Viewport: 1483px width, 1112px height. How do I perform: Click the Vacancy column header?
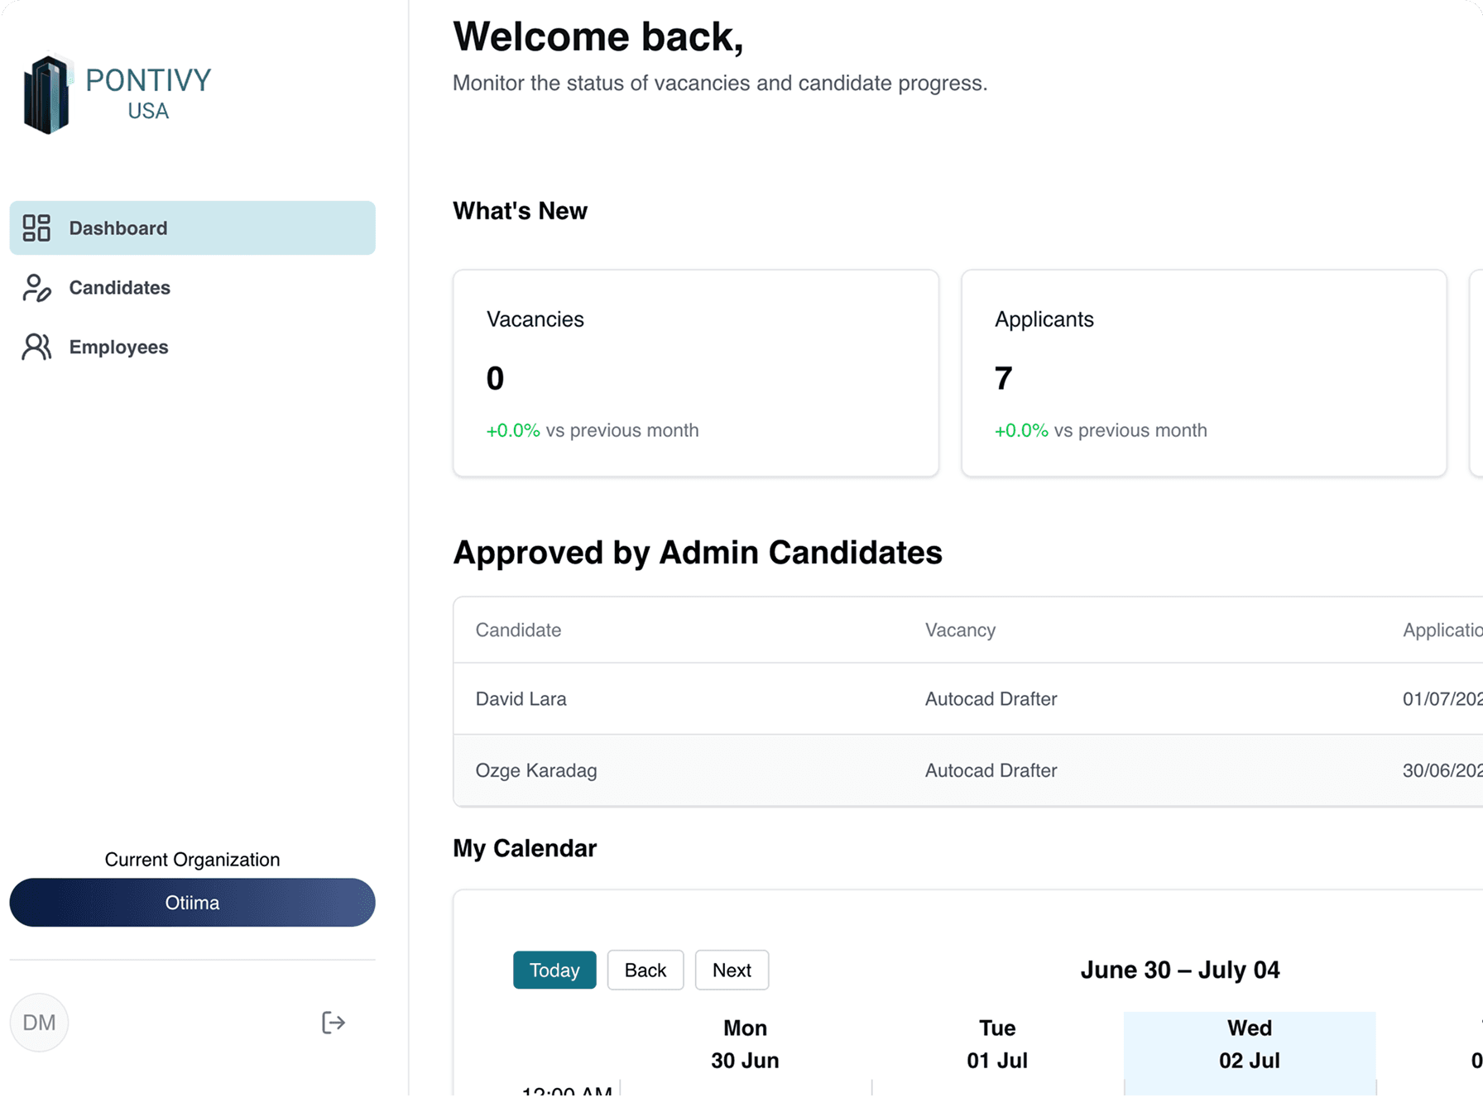pyautogui.click(x=960, y=630)
